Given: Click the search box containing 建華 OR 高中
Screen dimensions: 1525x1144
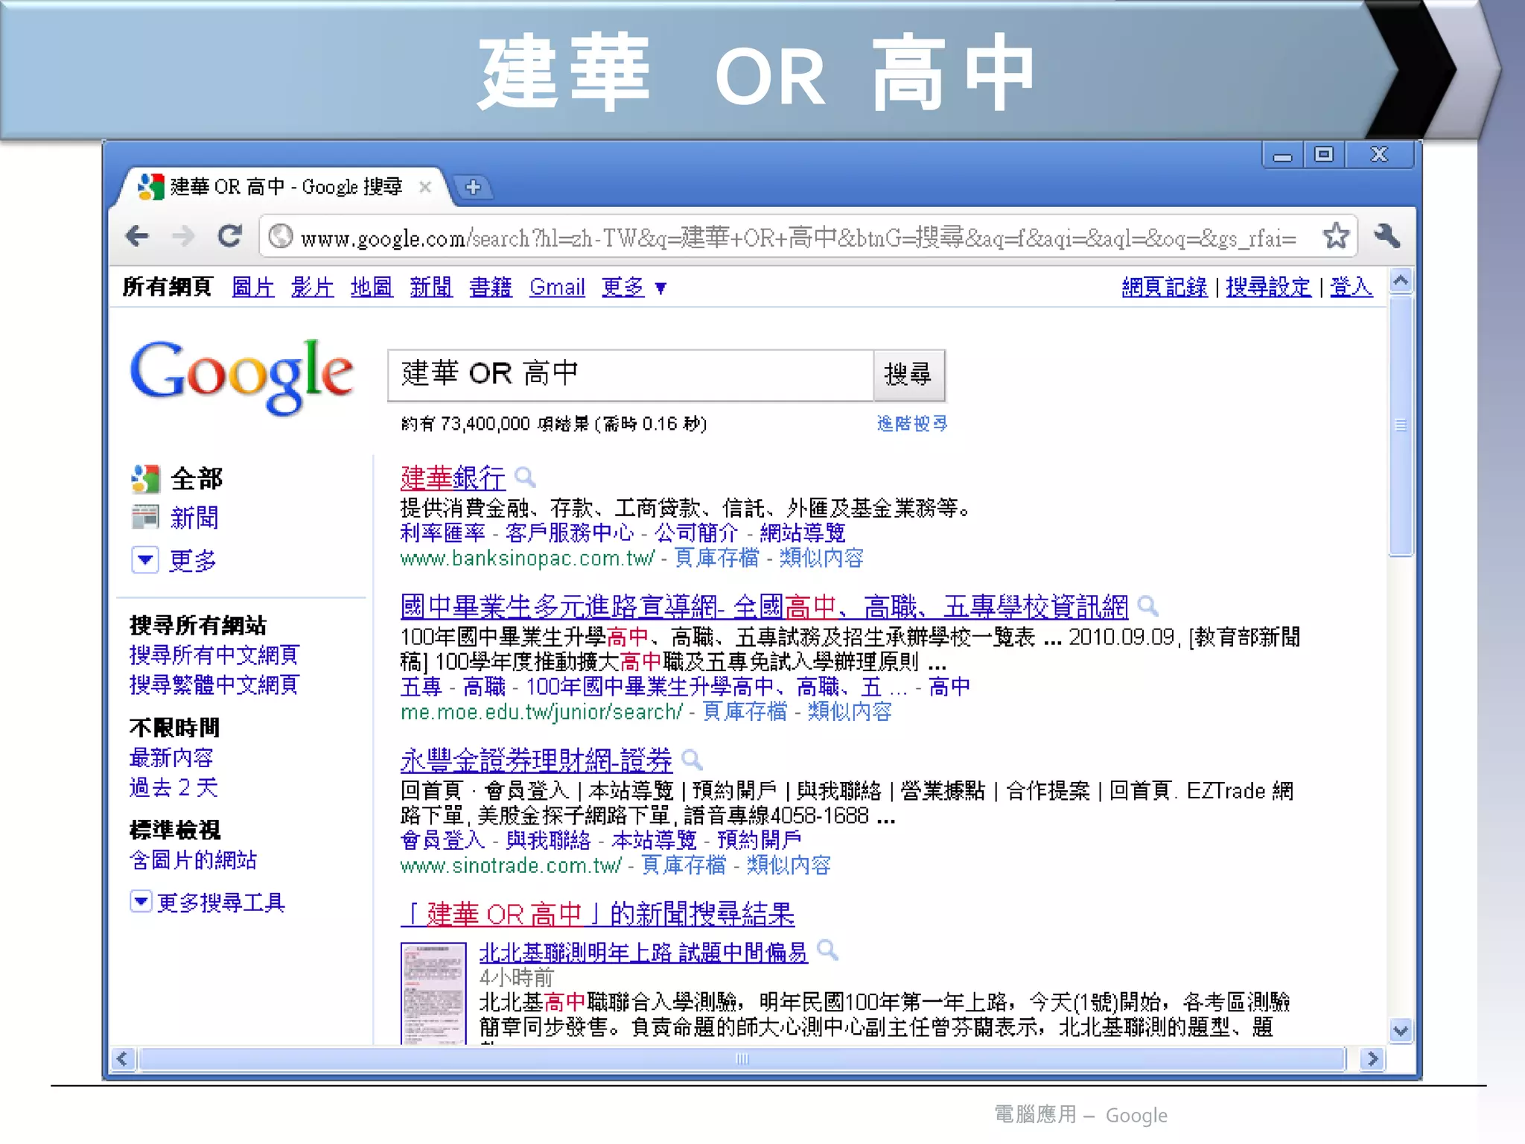Looking at the screenshot, I should pyautogui.click(x=630, y=375).
